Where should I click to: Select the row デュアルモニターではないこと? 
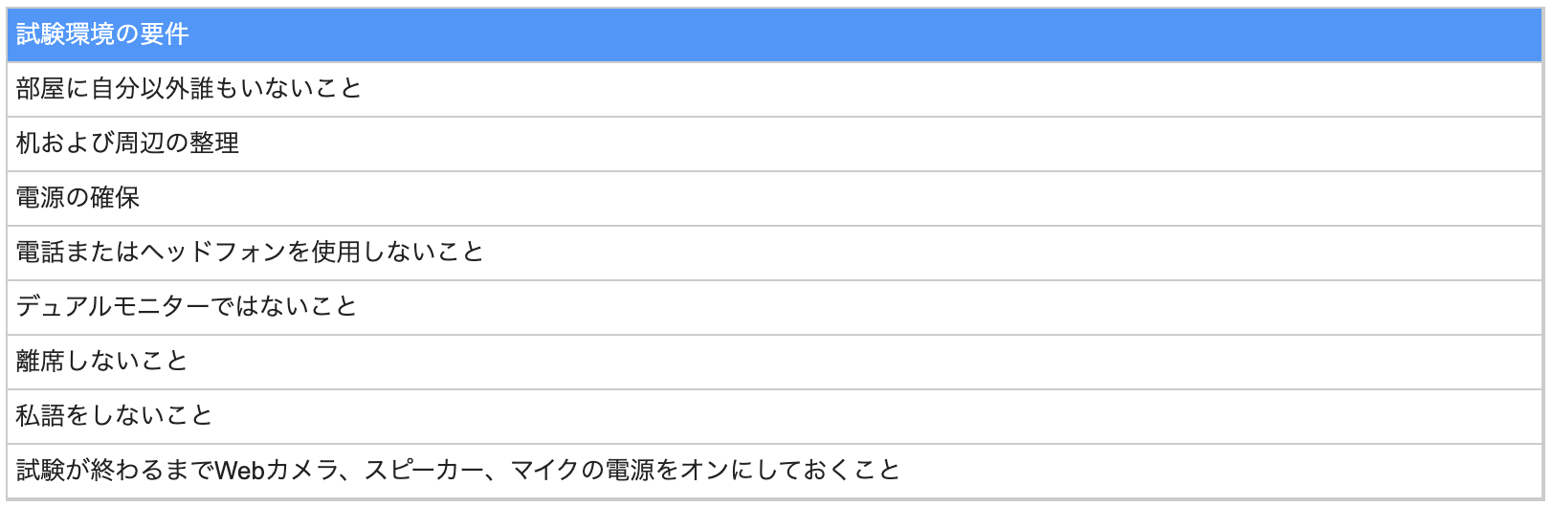coord(187,307)
